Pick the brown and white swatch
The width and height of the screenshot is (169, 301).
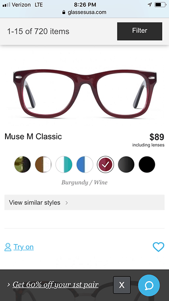[43, 164]
